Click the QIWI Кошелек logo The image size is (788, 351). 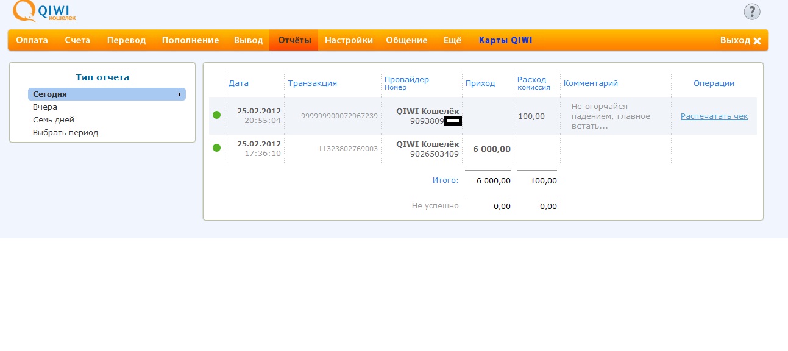pos(44,12)
